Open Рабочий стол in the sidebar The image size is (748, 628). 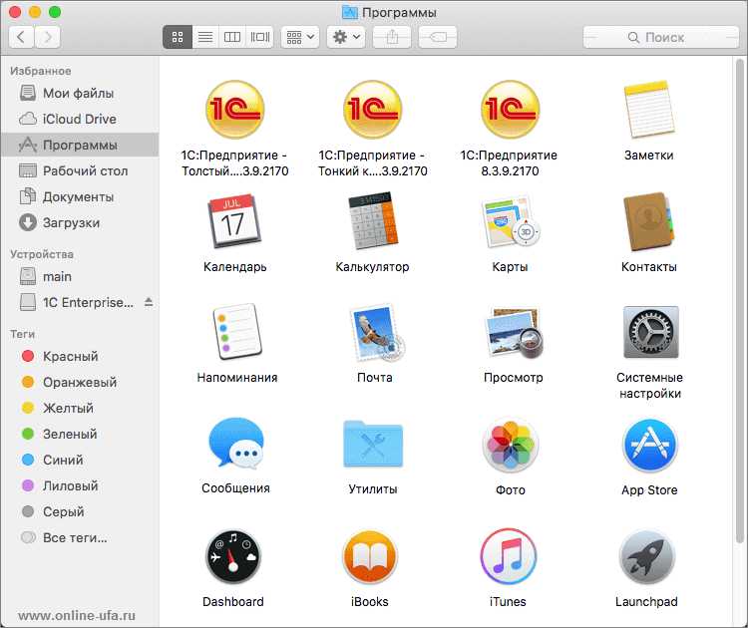80,170
